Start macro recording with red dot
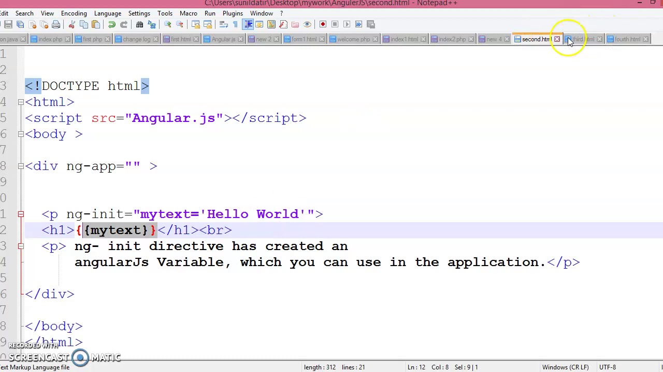This screenshot has height=372, width=663. 323,24
